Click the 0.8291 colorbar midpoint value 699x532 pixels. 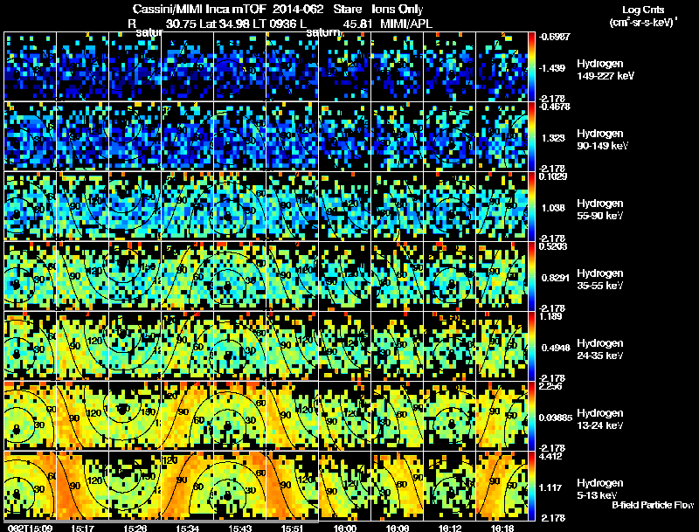point(556,278)
